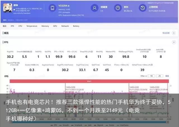The height and width of the screenshot is (127, 179).
Task: Click the duration value 0h 20m 0s
Action: click(x=128, y=11)
